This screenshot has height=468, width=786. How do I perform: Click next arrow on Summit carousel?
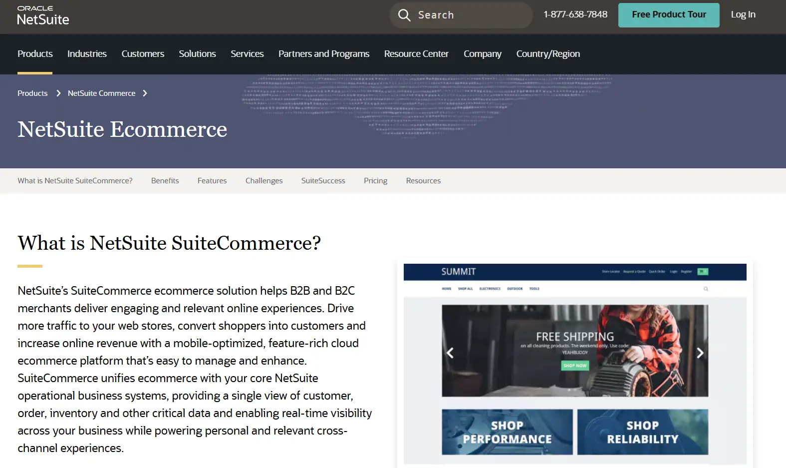point(700,353)
